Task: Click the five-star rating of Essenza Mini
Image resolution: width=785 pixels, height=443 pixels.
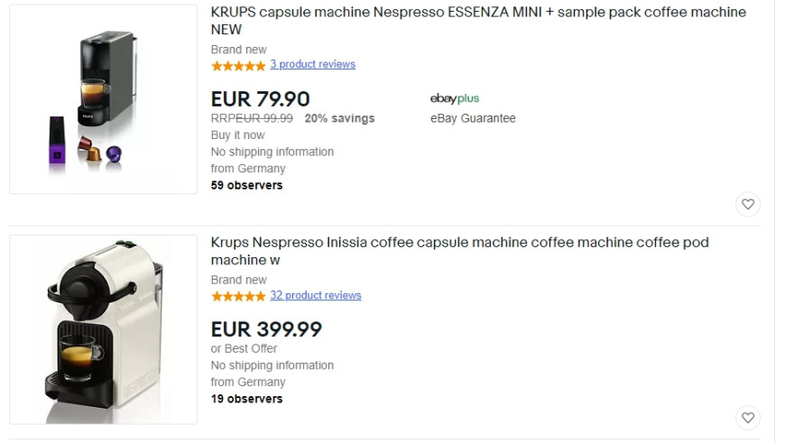Action: coord(238,65)
